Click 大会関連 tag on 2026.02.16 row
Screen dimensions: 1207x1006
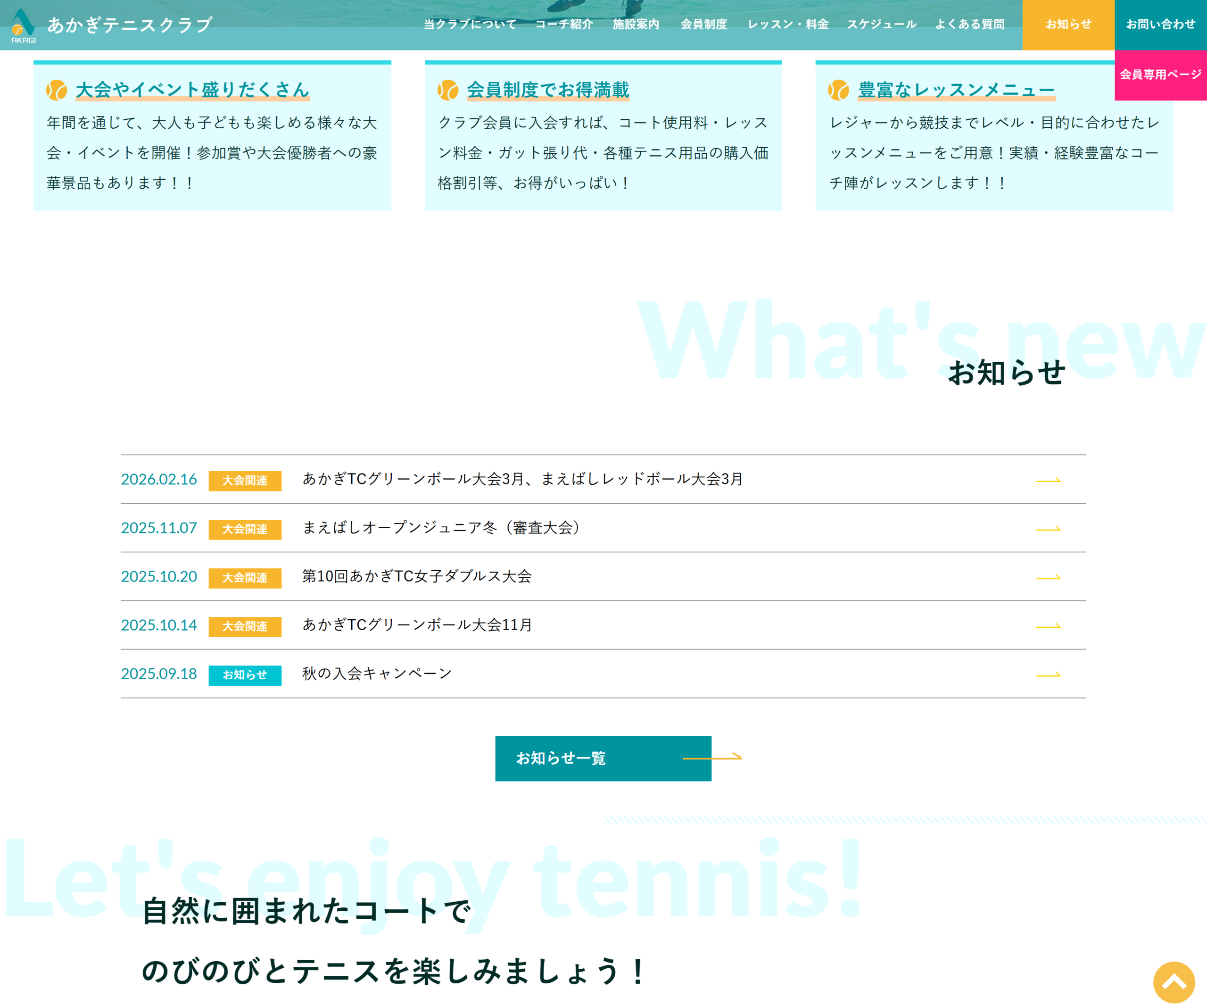pyautogui.click(x=245, y=481)
